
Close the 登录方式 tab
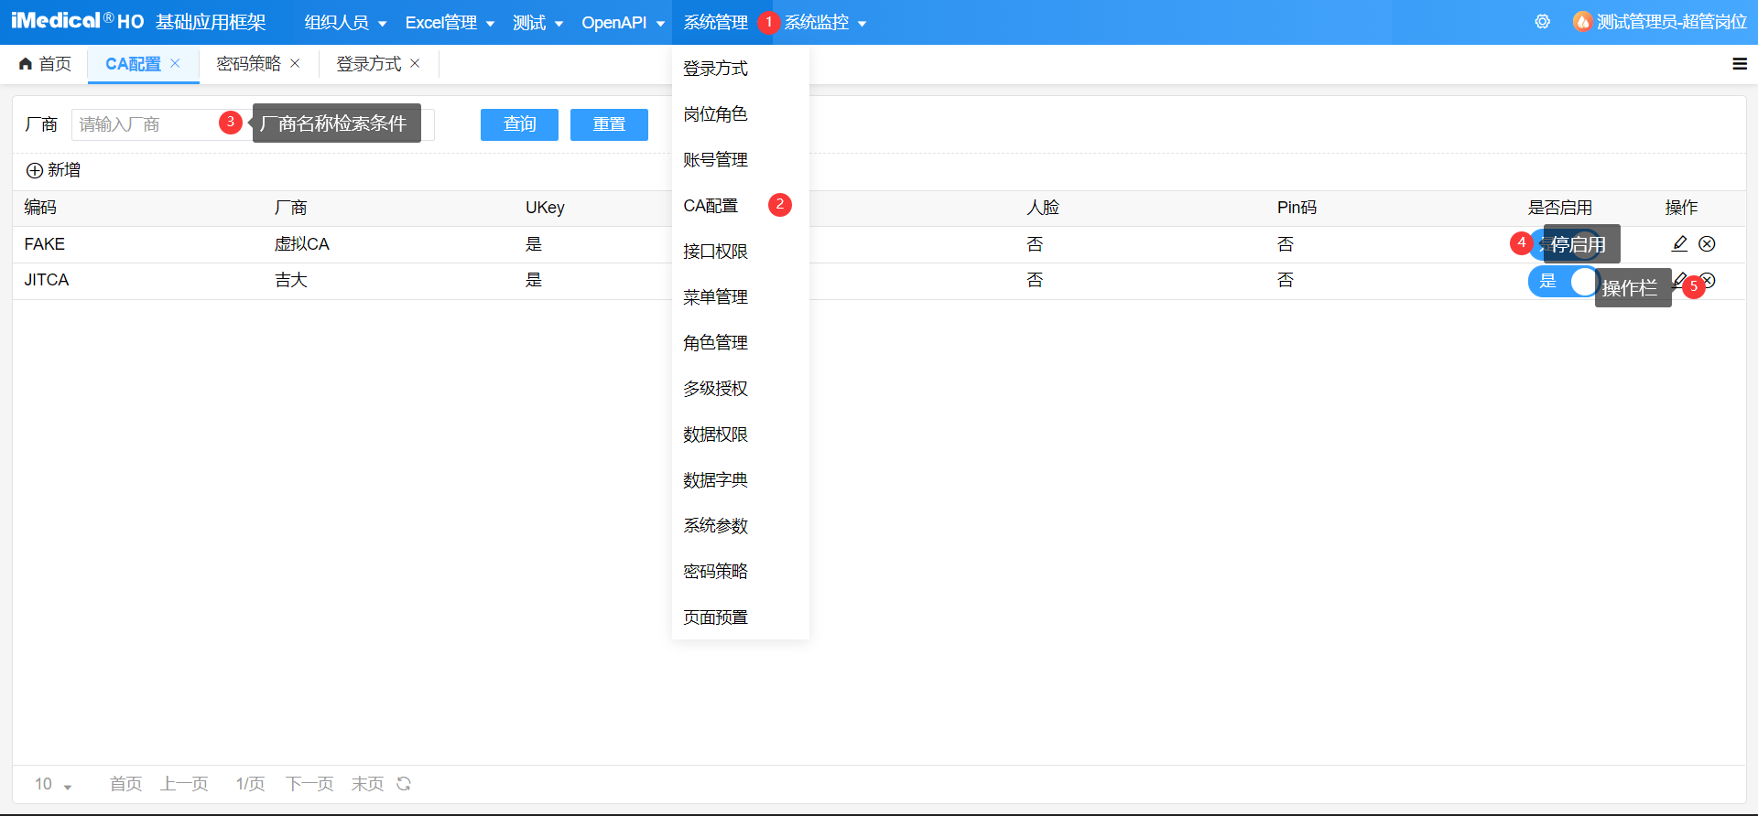click(415, 63)
